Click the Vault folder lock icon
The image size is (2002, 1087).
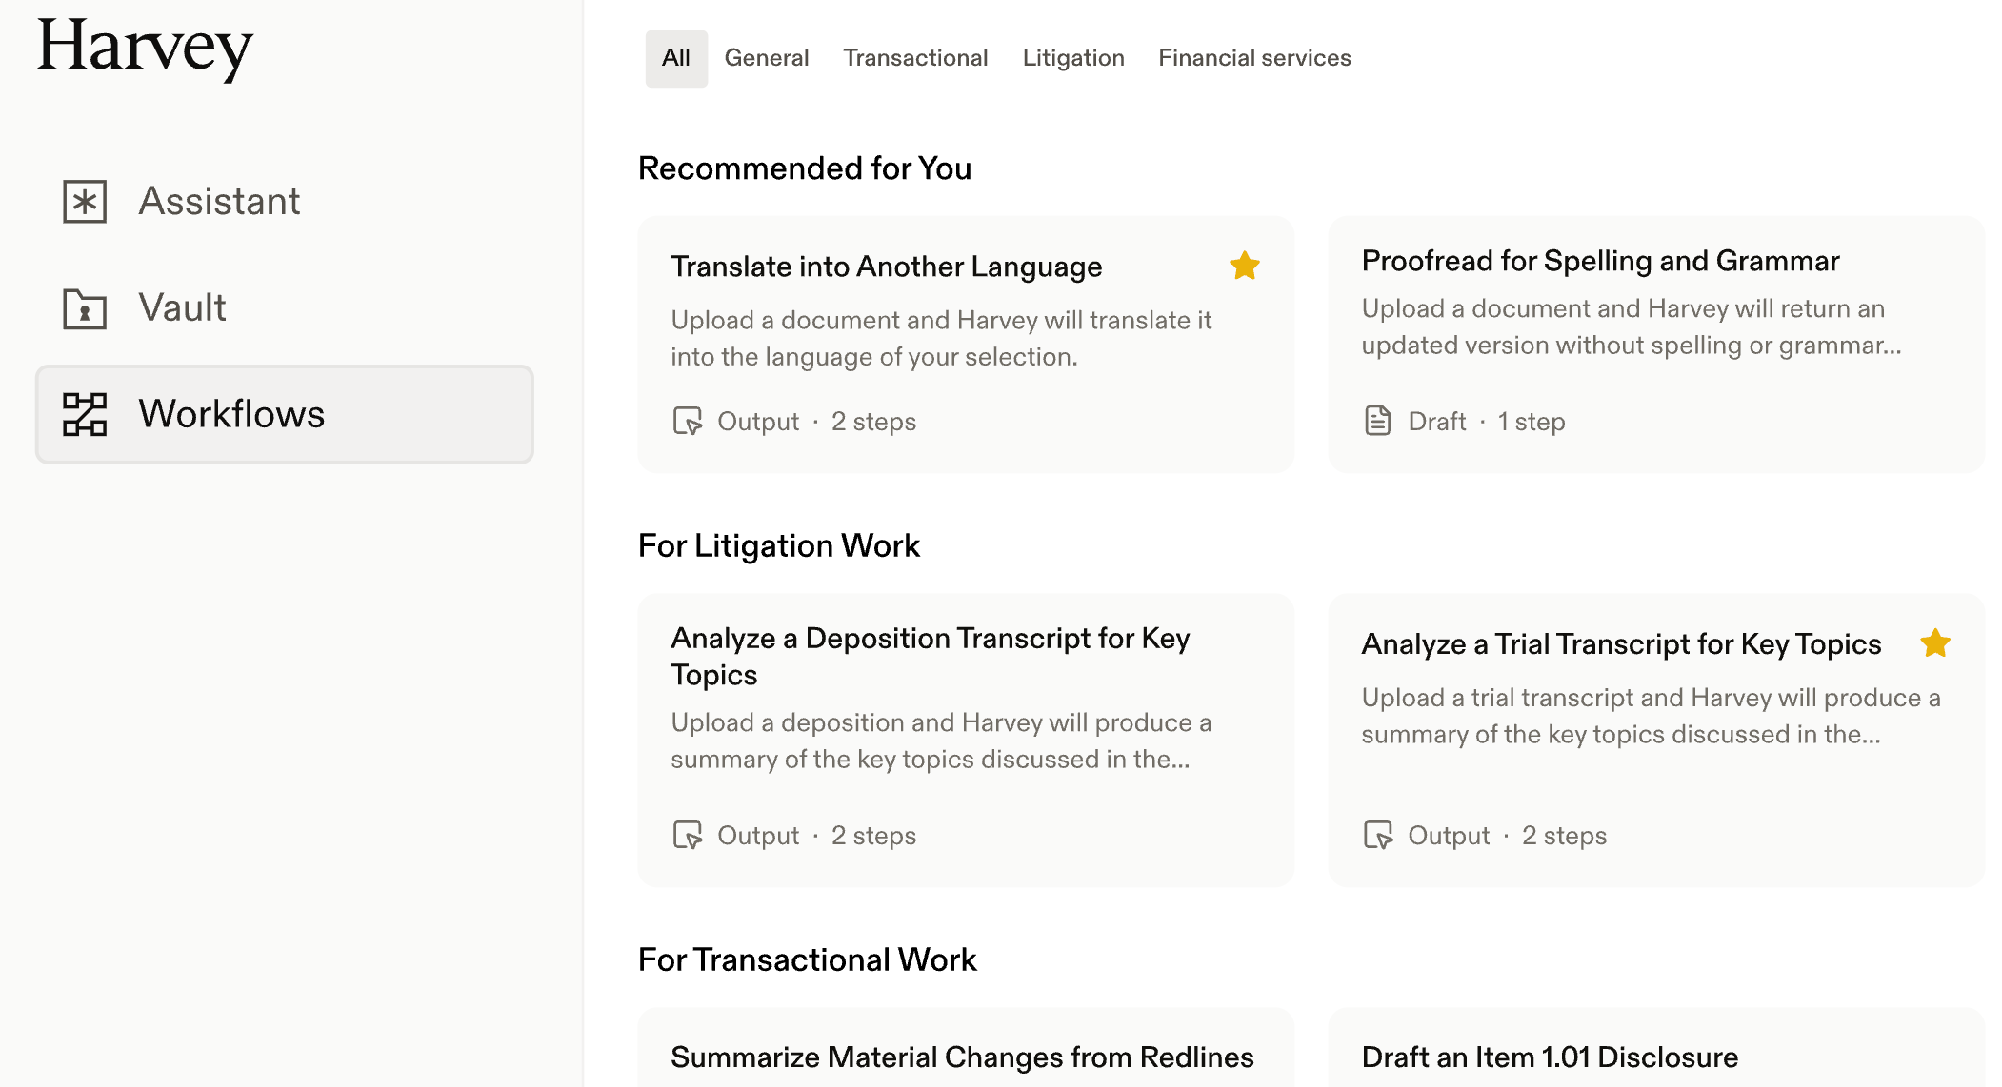coord(85,308)
